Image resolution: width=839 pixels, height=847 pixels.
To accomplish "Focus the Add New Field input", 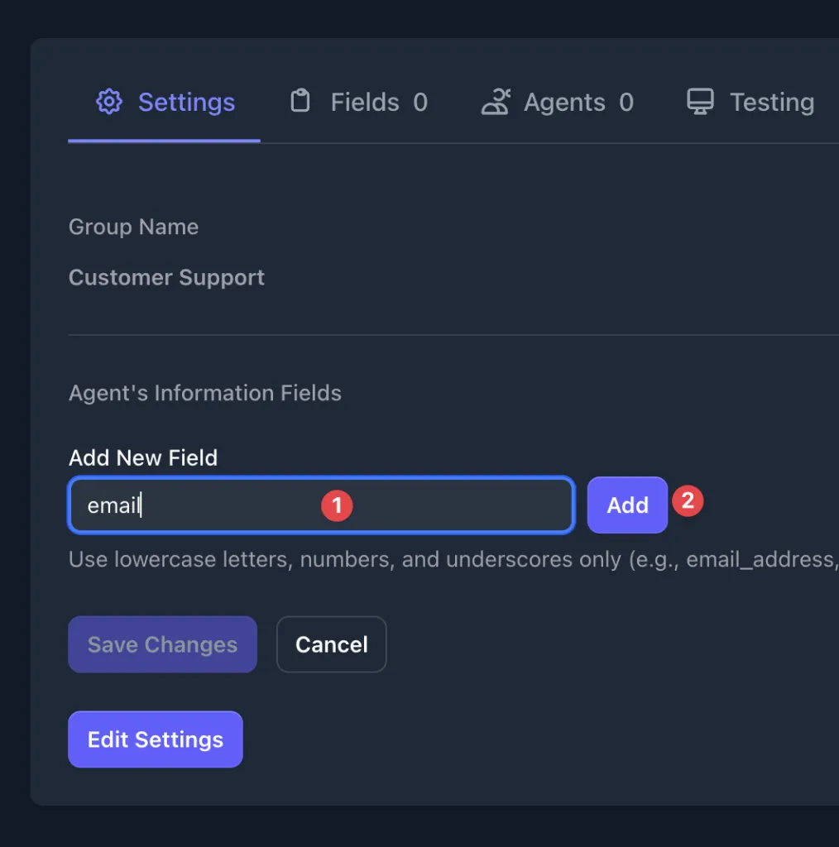I will [232, 505].
